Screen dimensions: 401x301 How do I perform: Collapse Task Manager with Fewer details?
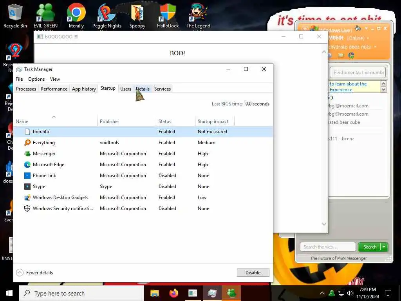coord(34,273)
